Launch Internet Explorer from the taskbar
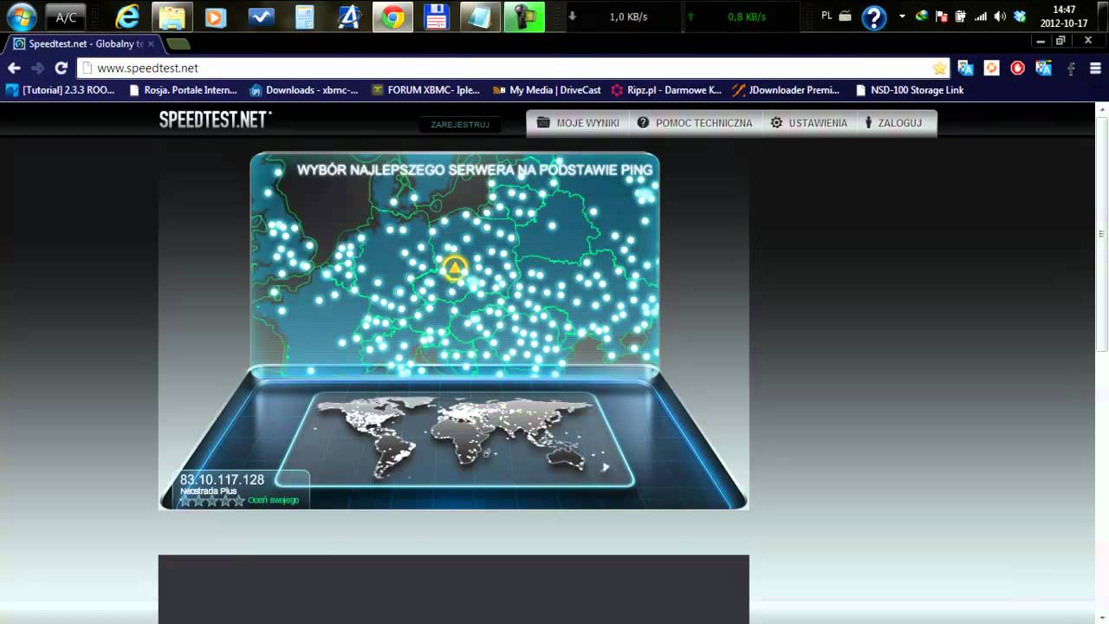1109x624 pixels. [x=127, y=16]
